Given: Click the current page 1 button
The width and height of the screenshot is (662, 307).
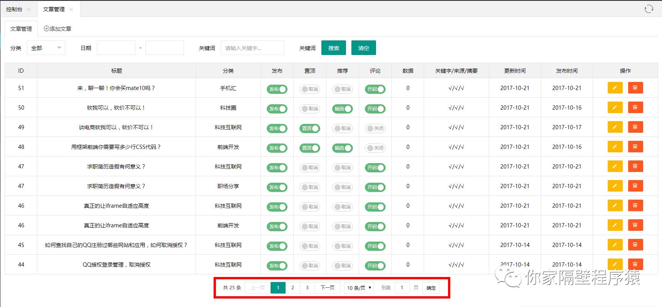Looking at the screenshot, I should [x=278, y=288].
